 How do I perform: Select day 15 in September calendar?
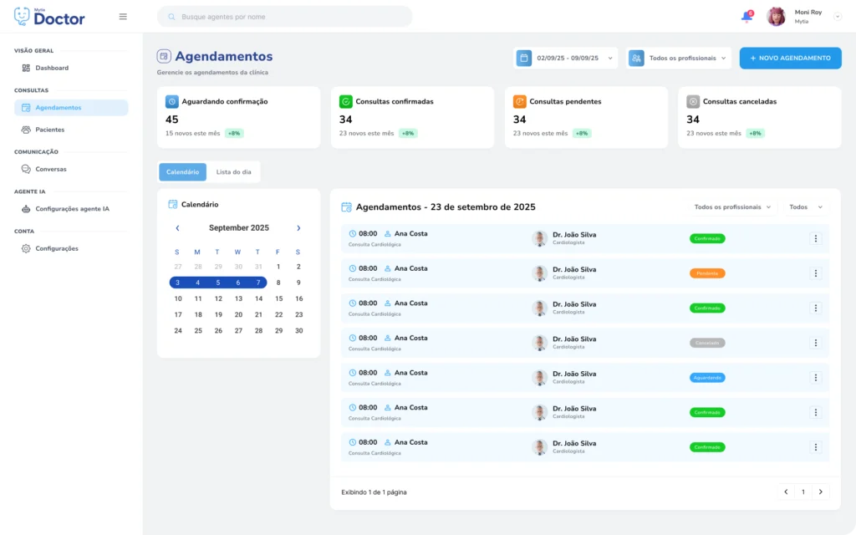(x=278, y=298)
